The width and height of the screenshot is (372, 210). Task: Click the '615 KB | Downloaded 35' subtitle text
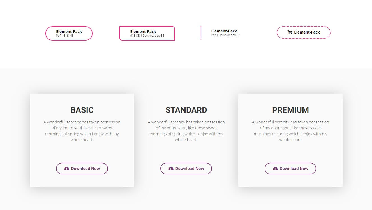(147, 36)
